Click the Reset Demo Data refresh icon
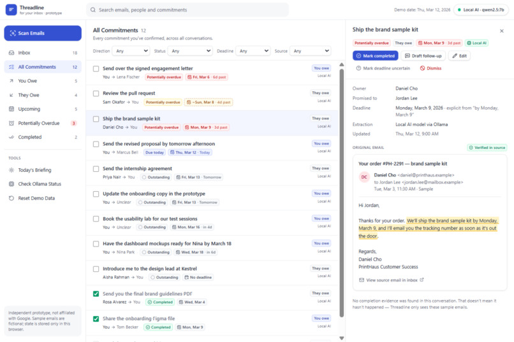 point(11,198)
